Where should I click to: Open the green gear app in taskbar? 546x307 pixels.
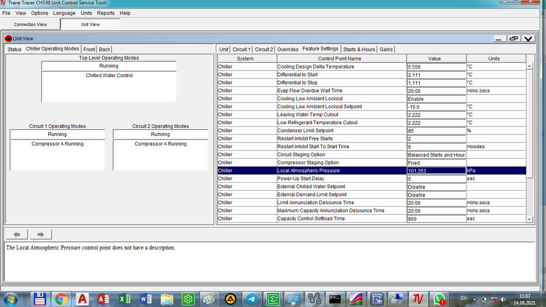click(188, 299)
